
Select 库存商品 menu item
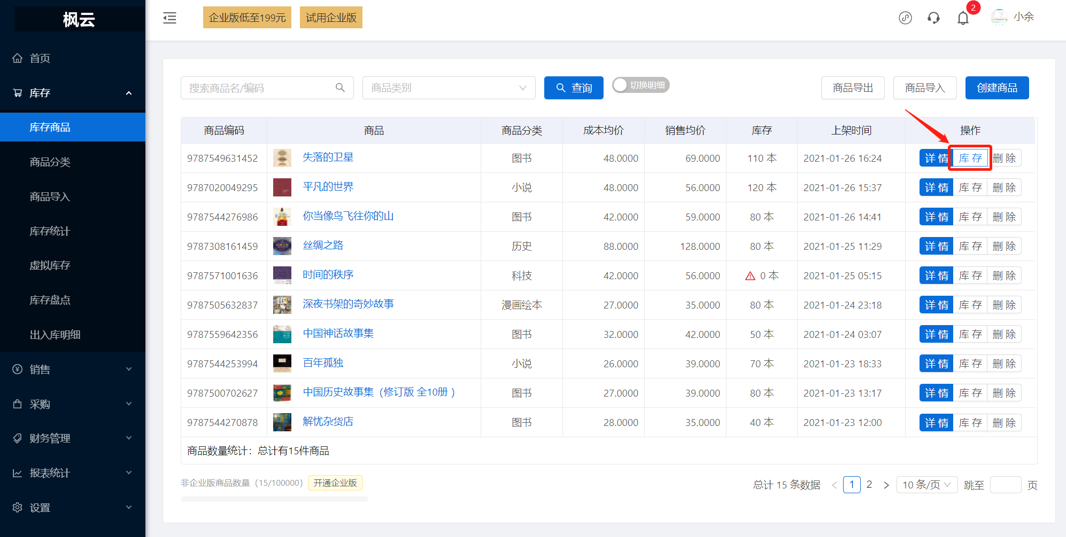pyautogui.click(x=73, y=127)
